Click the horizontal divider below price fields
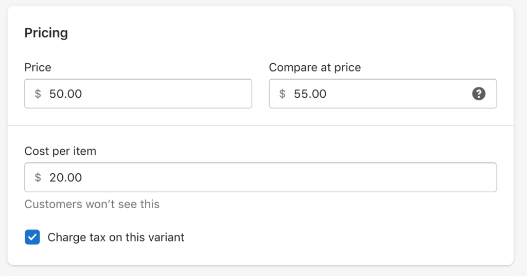The image size is (527, 276). tap(260, 125)
